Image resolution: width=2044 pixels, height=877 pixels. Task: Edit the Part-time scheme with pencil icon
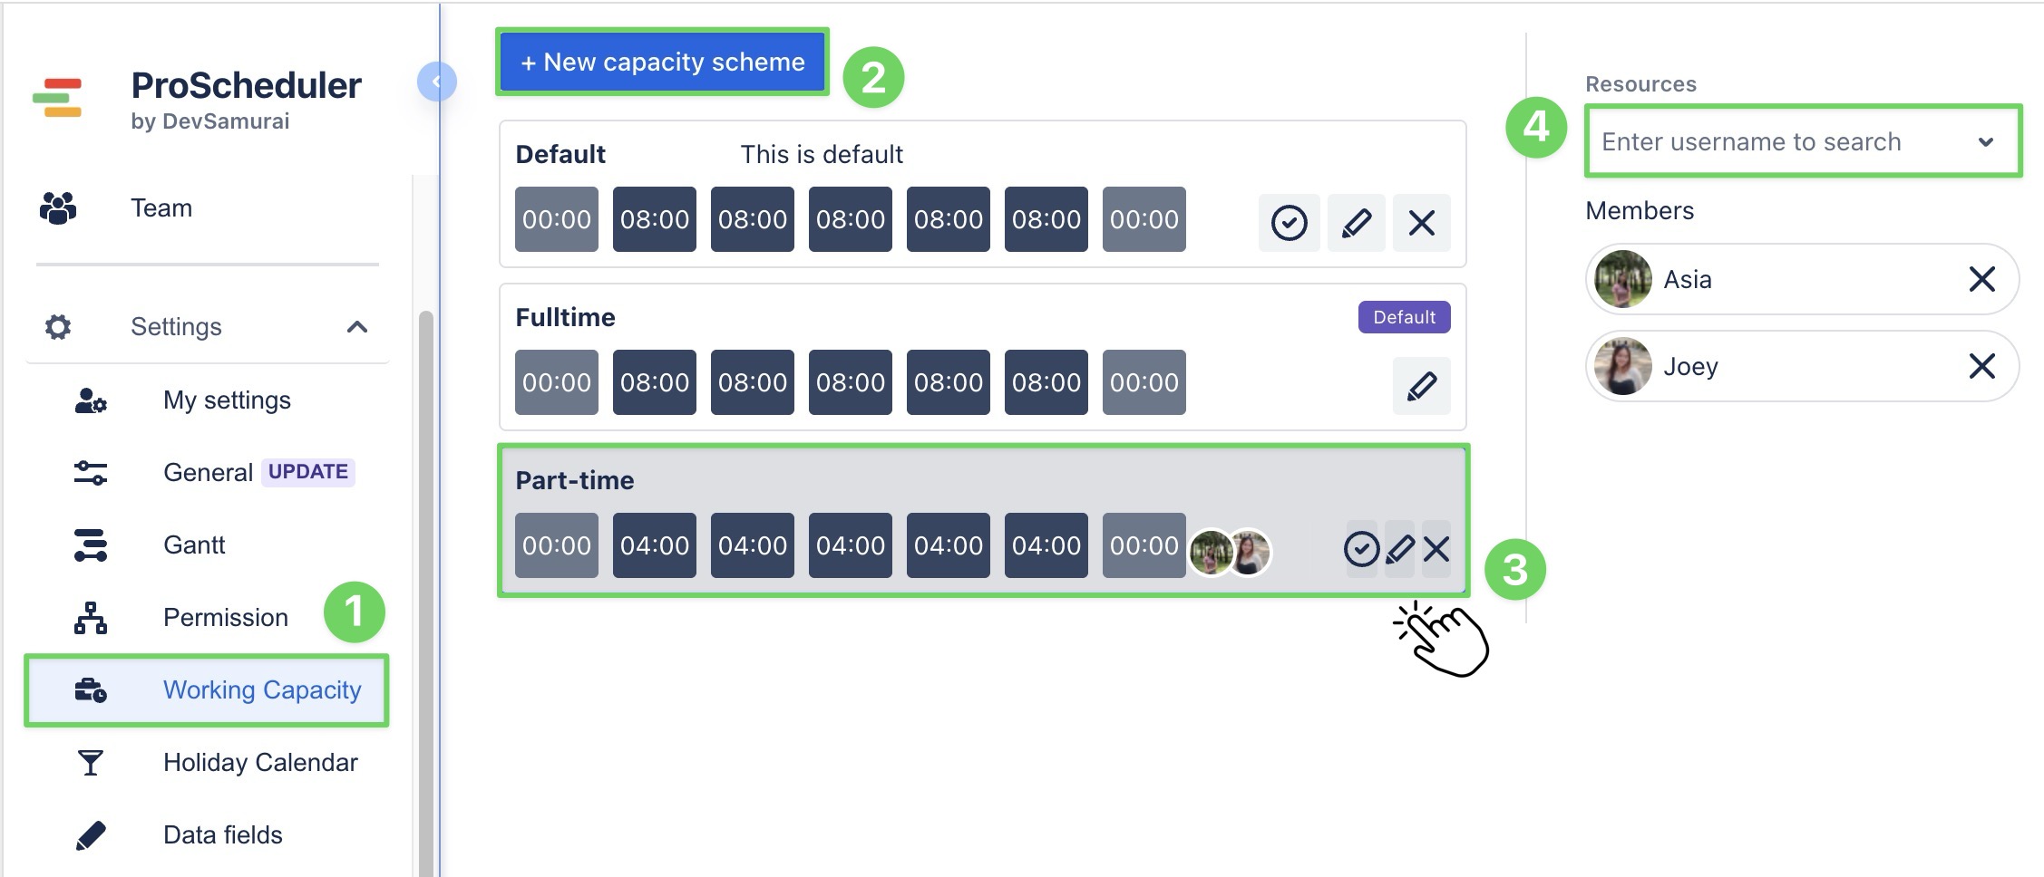[1399, 547]
